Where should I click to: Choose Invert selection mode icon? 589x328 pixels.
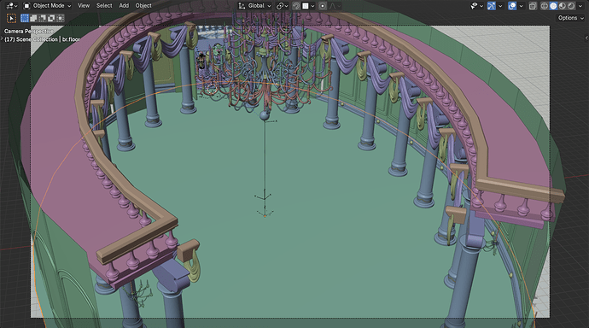(50, 18)
